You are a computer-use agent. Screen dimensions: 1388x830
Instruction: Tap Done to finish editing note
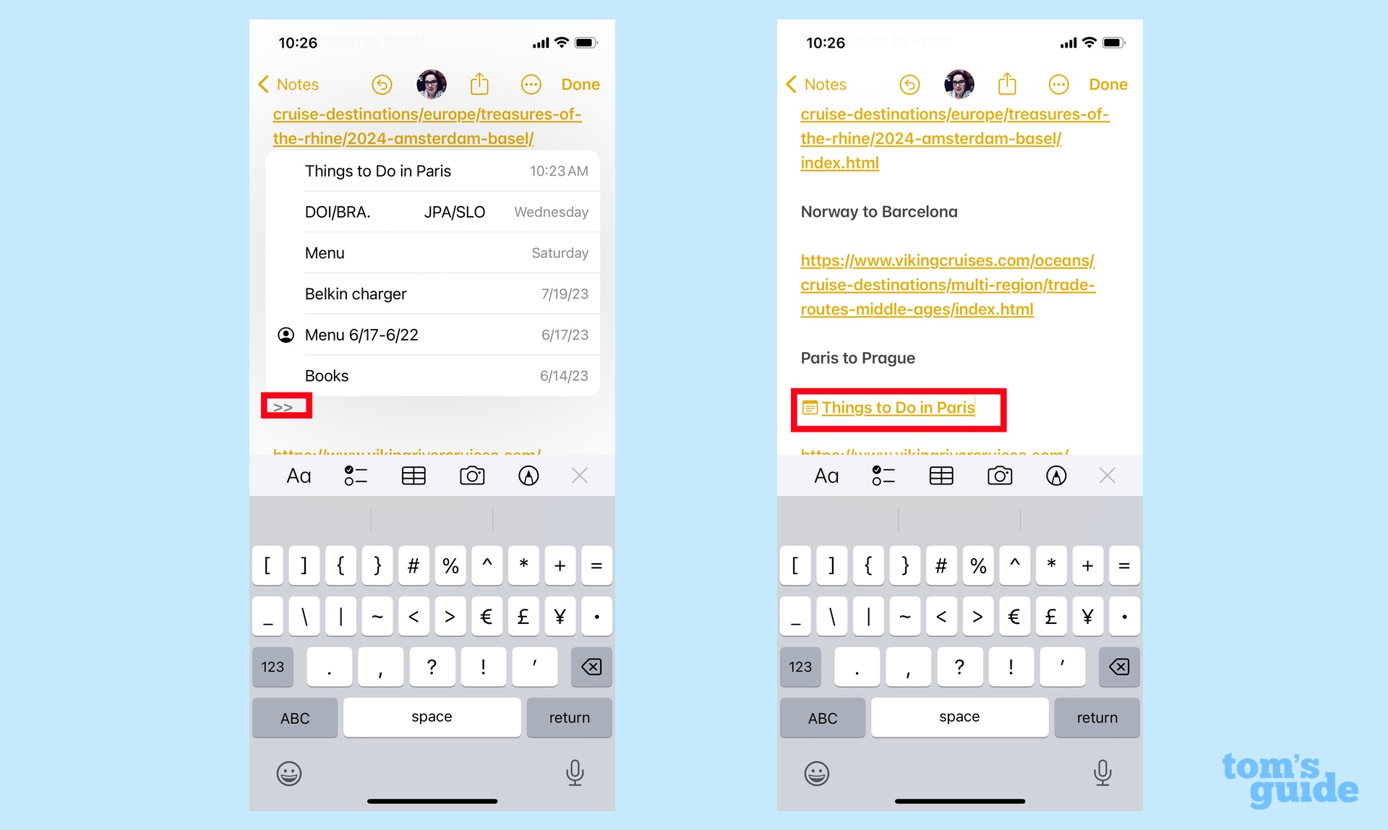[x=1110, y=83]
